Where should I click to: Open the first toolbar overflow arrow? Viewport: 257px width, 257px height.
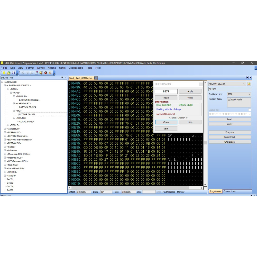point(17,74)
